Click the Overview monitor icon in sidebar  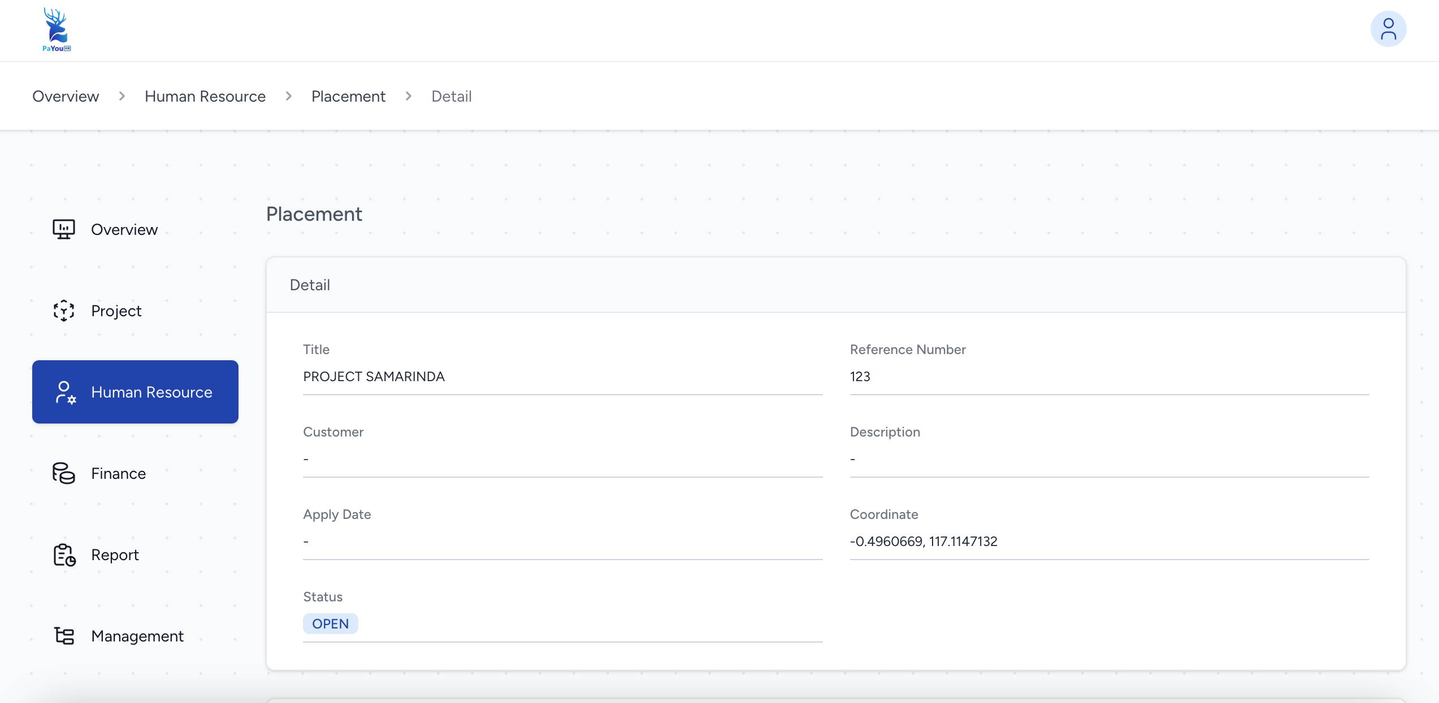[x=64, y=229]
